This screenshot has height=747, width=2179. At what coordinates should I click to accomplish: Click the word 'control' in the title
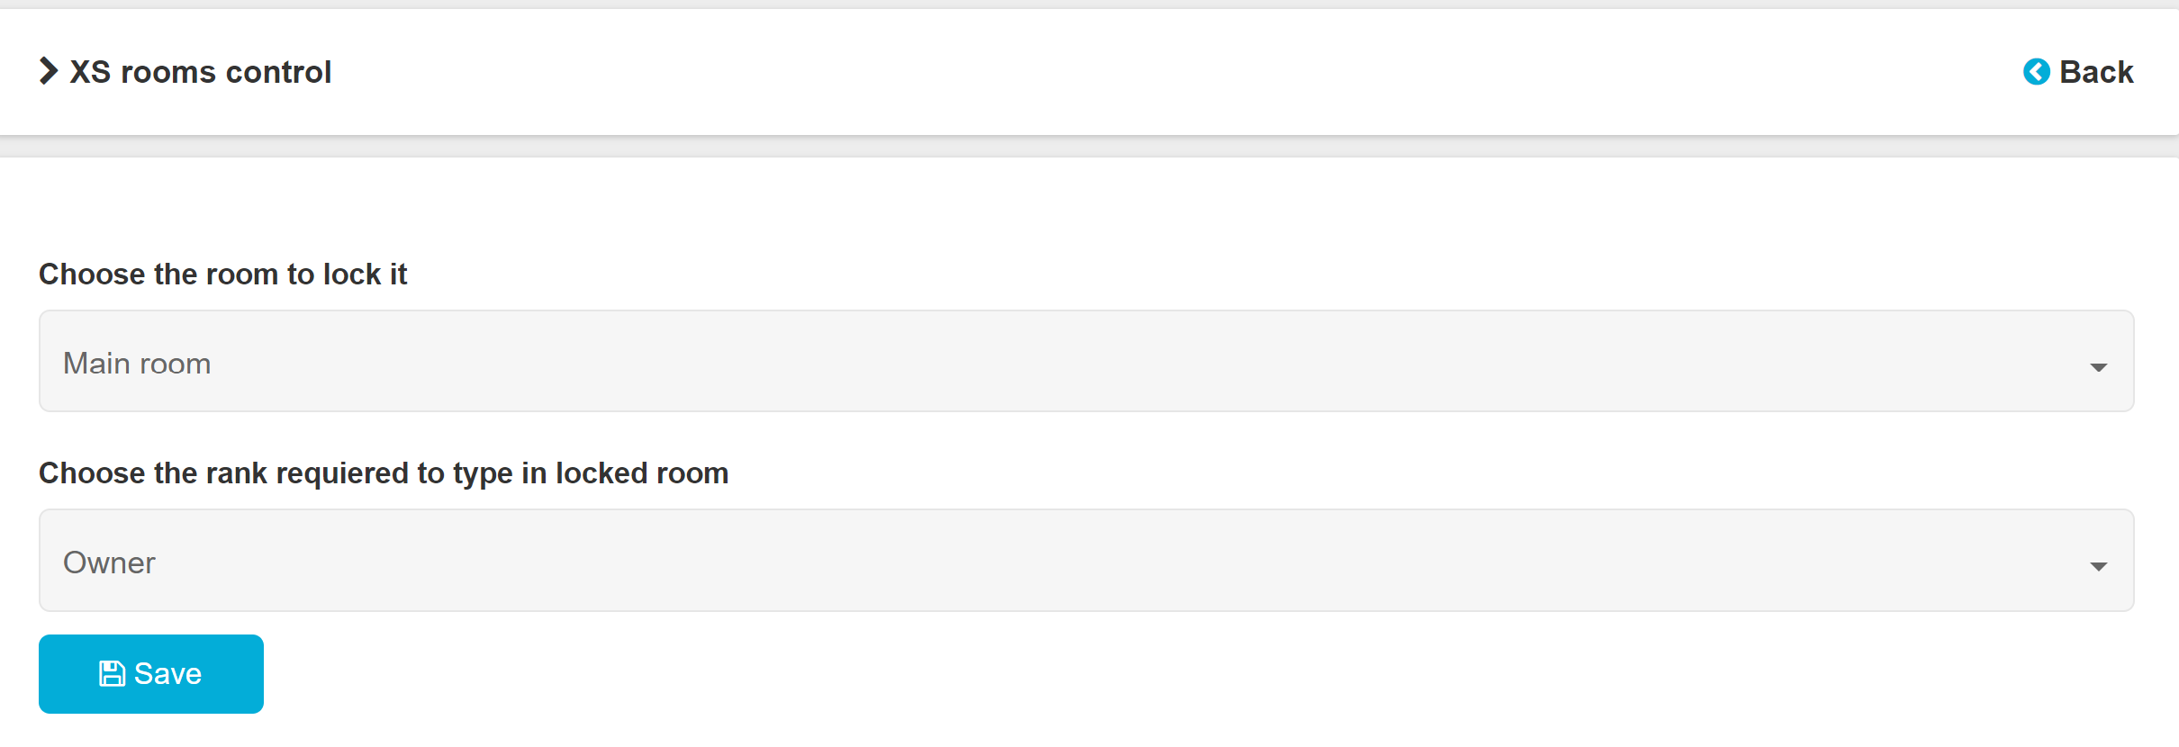[278, 72]
